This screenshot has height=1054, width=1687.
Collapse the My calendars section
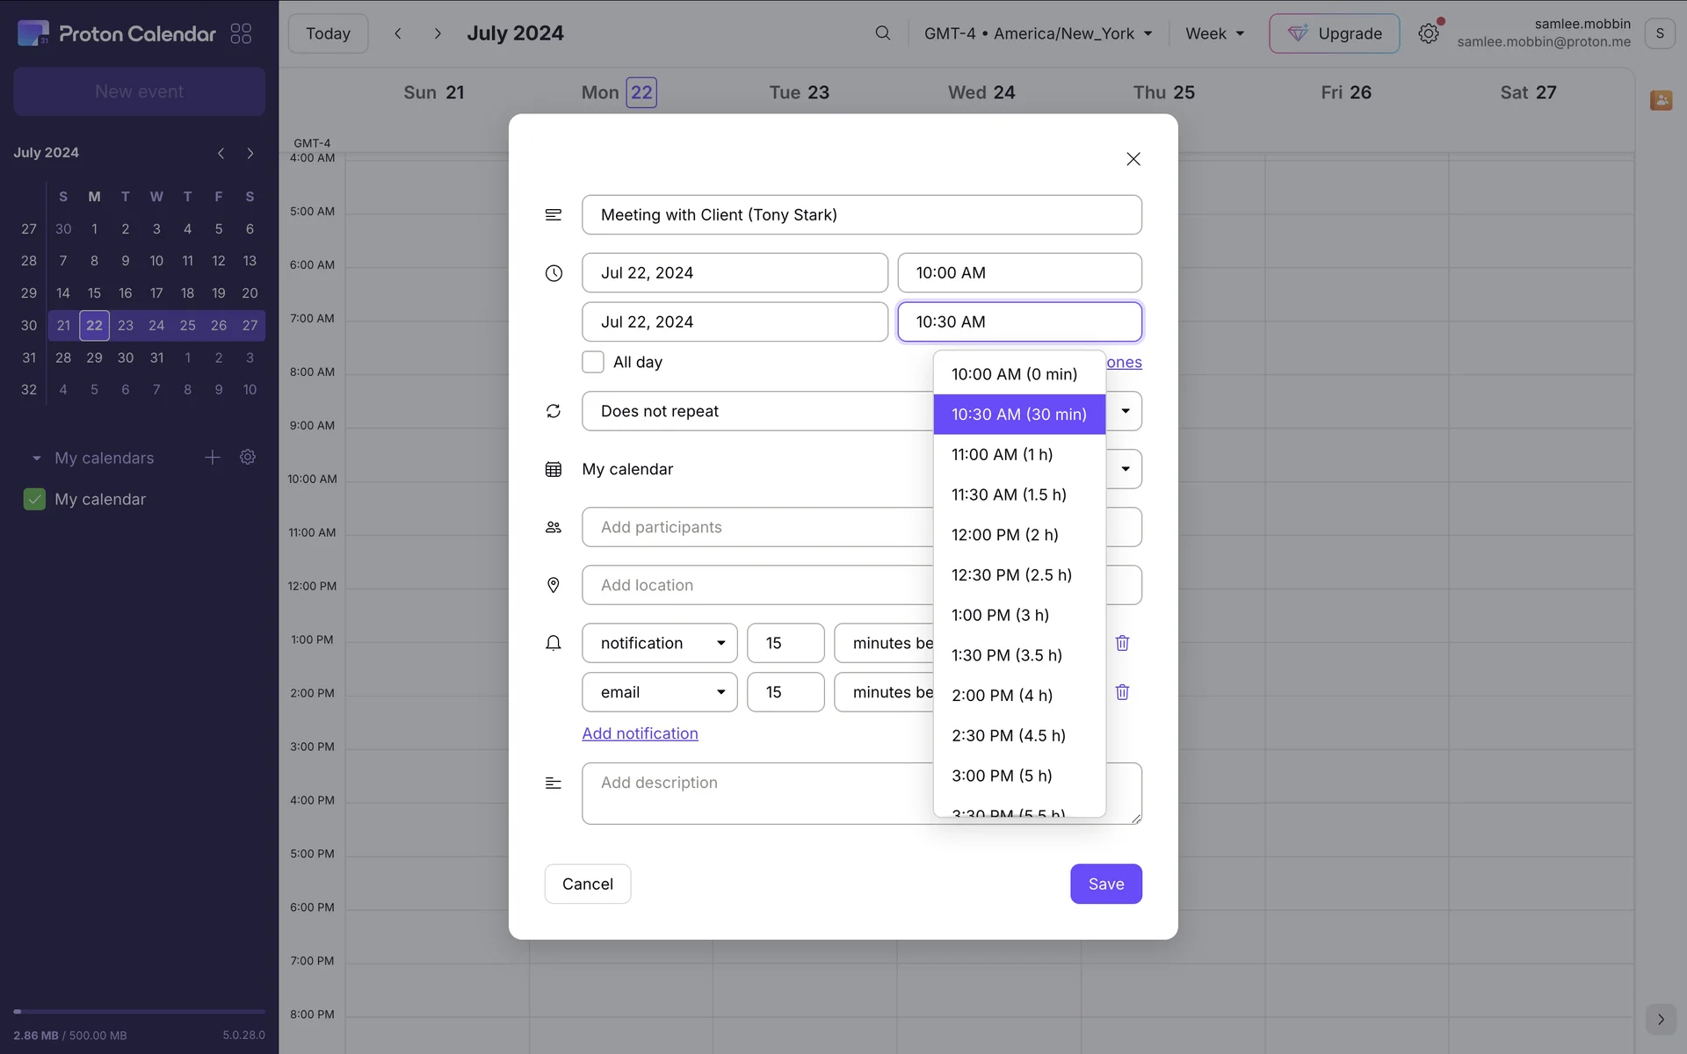coord(36,458)
